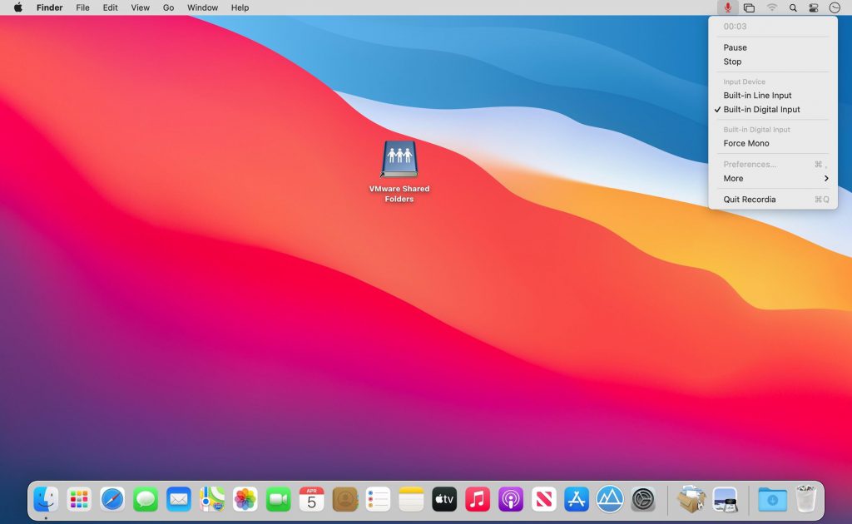852x524 pixels.
Task: Click the red Recordia microphone menu bar icon
Action: tap(728, 7)
